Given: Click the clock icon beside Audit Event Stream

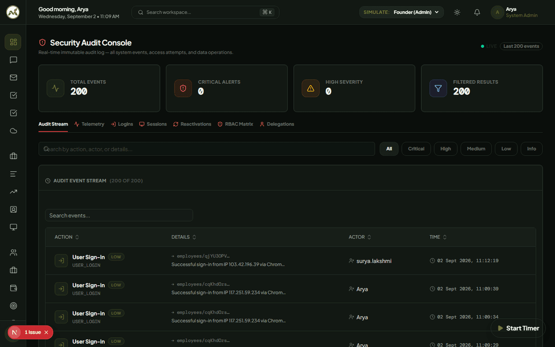Looking at the screenshot, I should coord(48,181).
